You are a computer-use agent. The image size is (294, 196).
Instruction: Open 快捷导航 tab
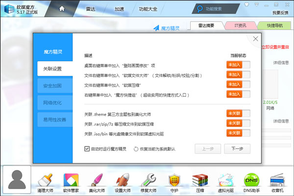(274, 26)
